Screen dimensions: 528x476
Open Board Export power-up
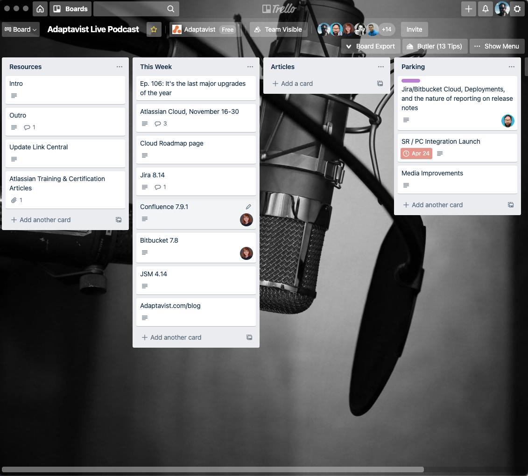[371, 46]
